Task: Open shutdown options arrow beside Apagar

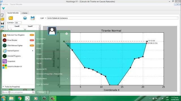Action: (x=48, y=92)
